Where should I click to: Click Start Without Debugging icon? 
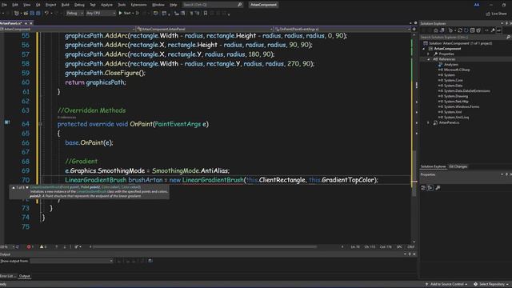pyautogui.click(x=138, y=14)
